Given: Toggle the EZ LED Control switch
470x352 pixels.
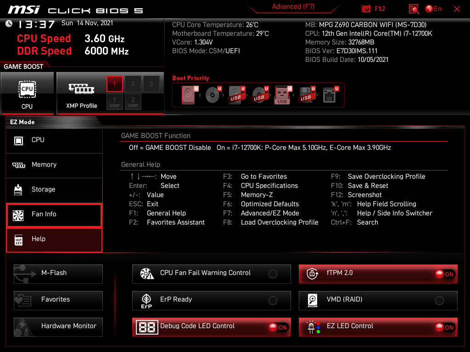Looking at the screenshot, I should (444, 327).
